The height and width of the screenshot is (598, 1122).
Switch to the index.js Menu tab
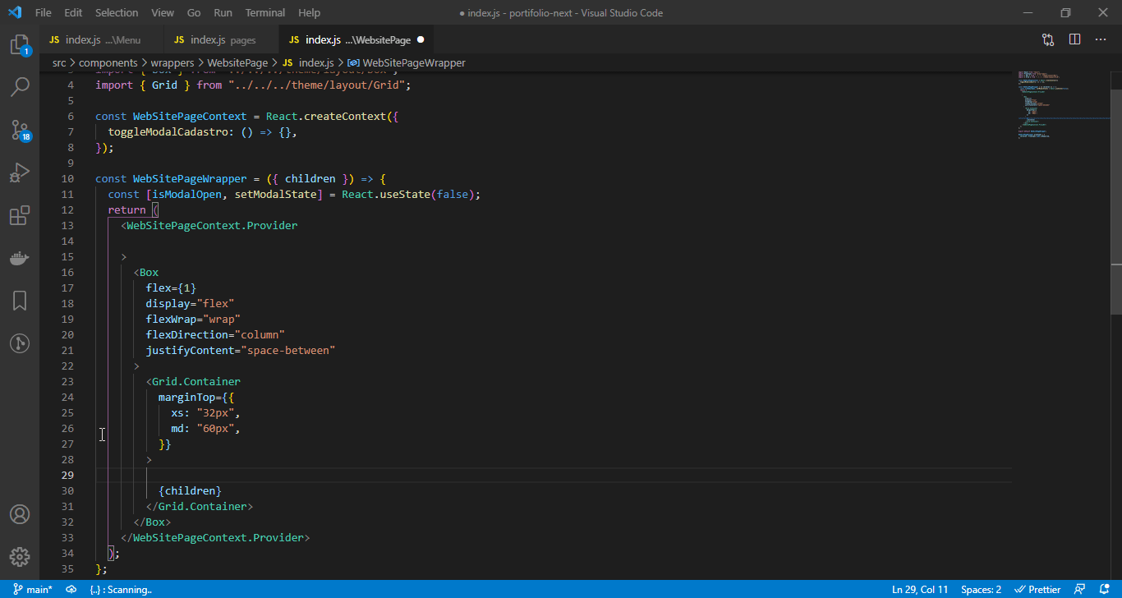point(102,39)
